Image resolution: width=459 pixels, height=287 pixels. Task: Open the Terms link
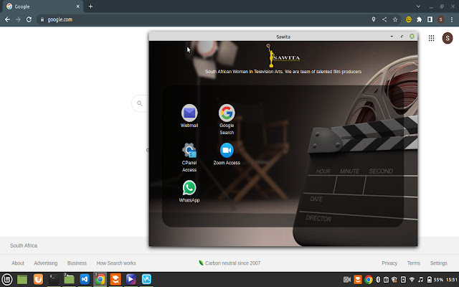pos(414,263)
